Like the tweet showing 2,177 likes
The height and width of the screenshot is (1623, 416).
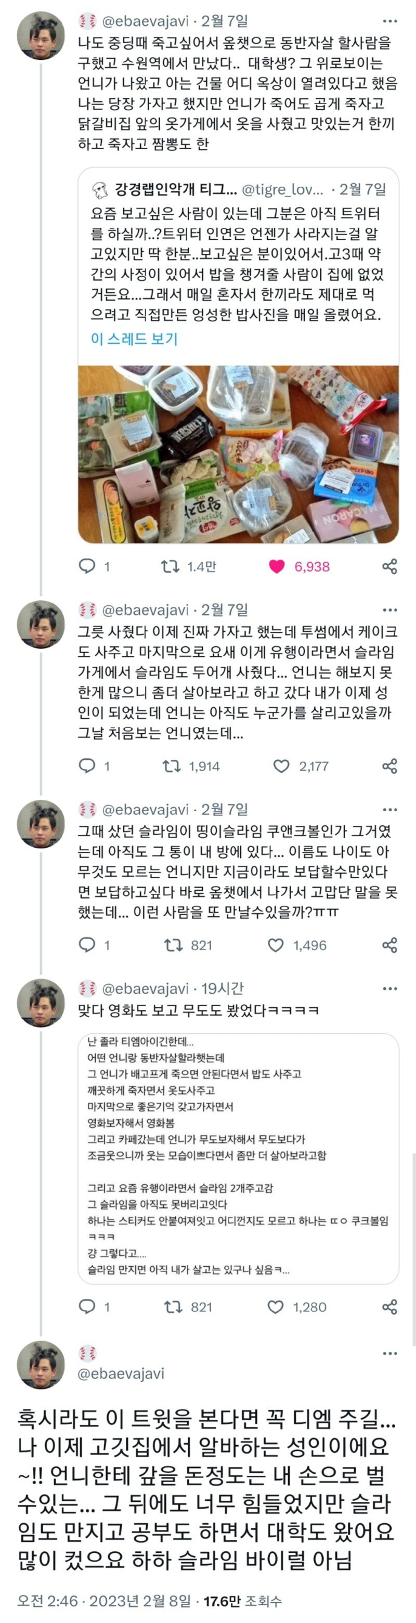click(281, 765)
